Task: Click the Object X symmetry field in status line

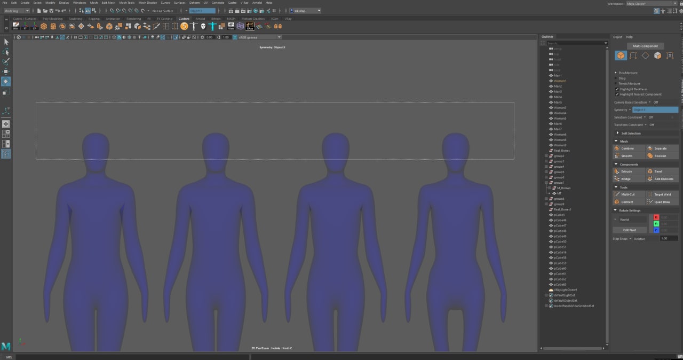Action: 202,11
